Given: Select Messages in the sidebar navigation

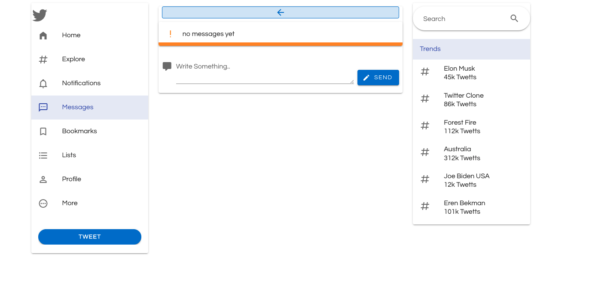Looking at the screenshot, I should [x=78, y=107].
